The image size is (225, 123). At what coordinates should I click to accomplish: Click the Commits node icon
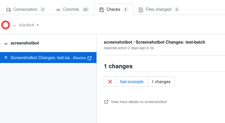[x=58, y=10]
